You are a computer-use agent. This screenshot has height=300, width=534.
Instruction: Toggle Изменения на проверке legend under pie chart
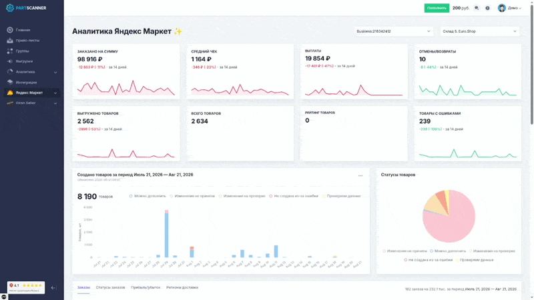pos(492,251)
